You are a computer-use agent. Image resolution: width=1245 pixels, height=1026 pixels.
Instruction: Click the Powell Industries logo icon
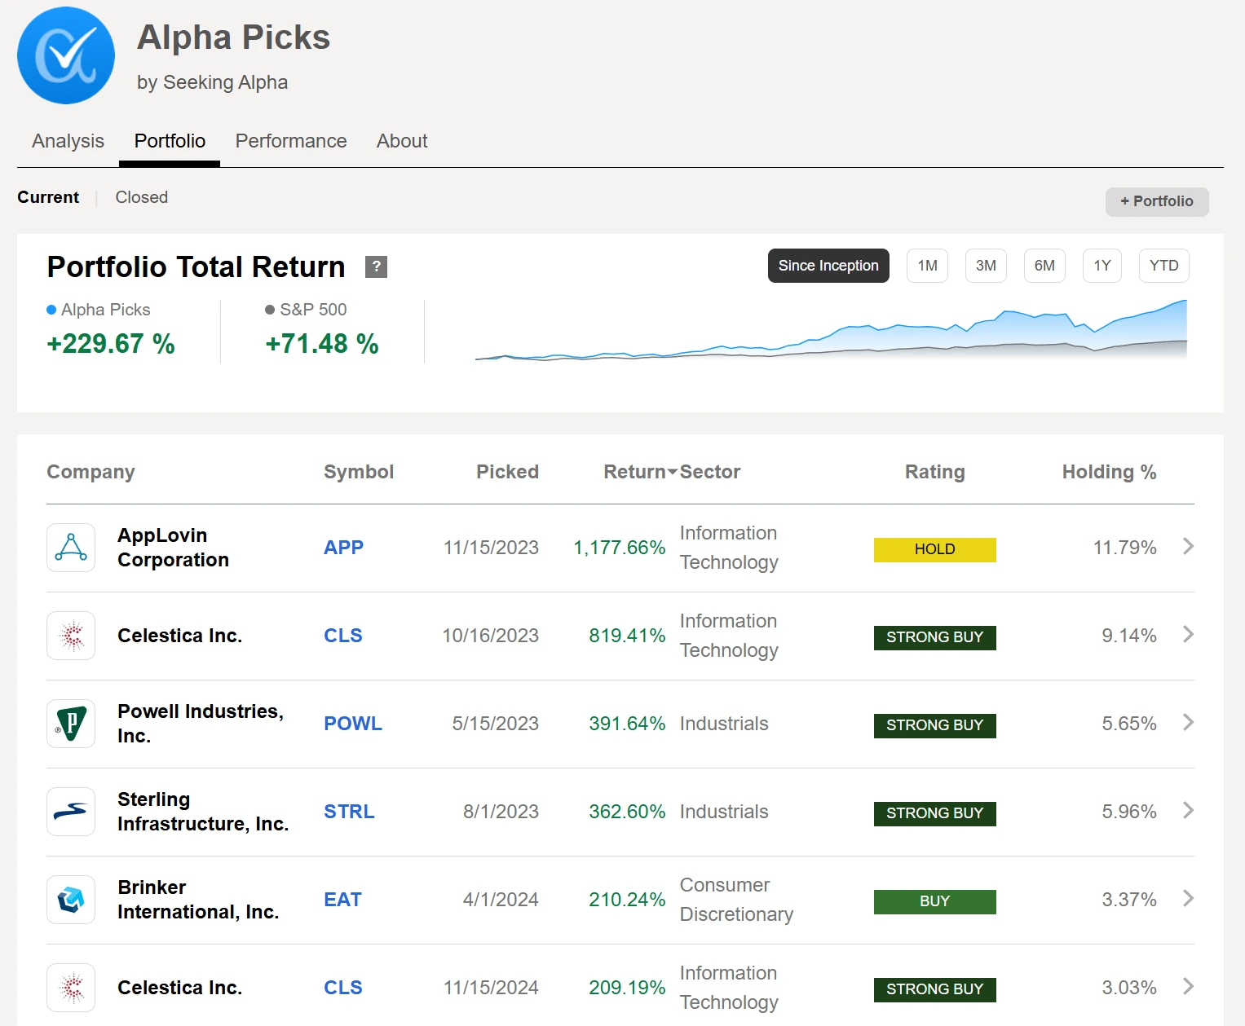point(71,724)
